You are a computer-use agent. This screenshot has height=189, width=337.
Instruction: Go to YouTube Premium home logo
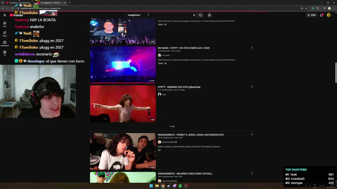[x=16, y=15]
